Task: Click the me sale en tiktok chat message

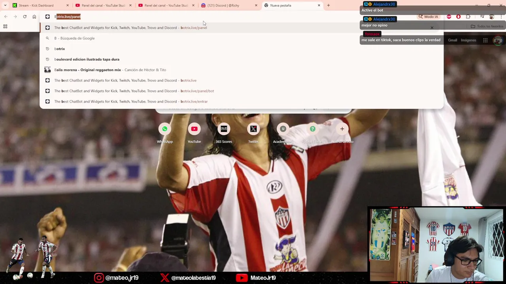Action: [401, 40]
